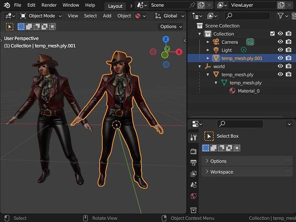Screen dimensions: 296x222
Task: Open the Window menu
Action: 71,5
